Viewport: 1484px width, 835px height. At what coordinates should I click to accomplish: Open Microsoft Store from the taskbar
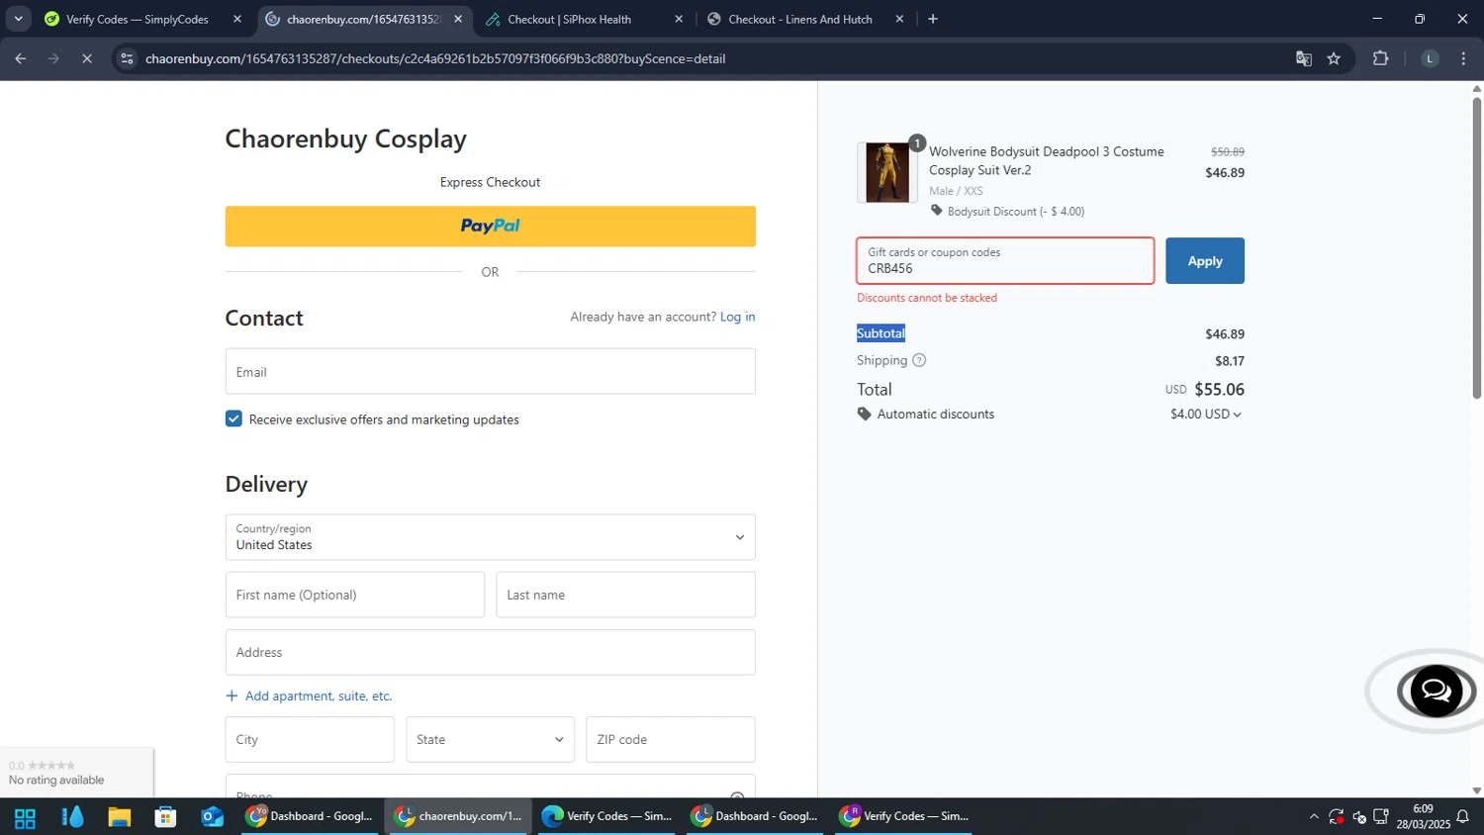166,817
